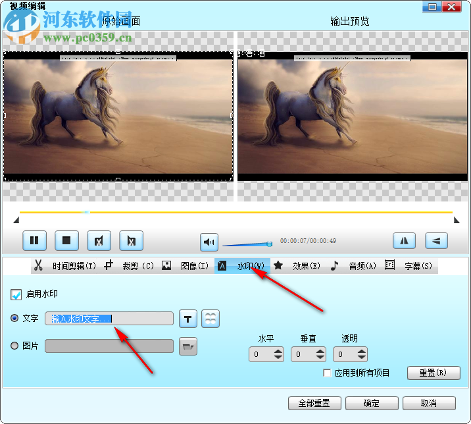The image size is (471, 424).
Task: Open the text color palette button
Action: [x=211, y=319]
